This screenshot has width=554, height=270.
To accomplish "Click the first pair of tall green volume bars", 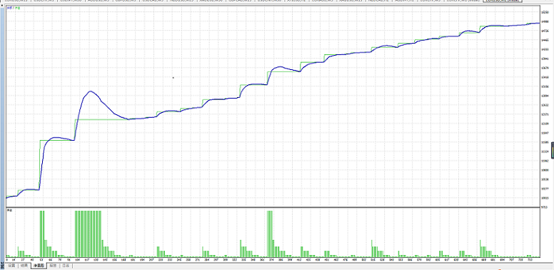I will (x=42, y=234).
